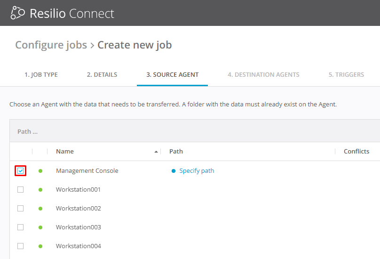This screenshot has height=259, width=380.
Task: Click the Path filter input field
Action: (x=188, y=131)
